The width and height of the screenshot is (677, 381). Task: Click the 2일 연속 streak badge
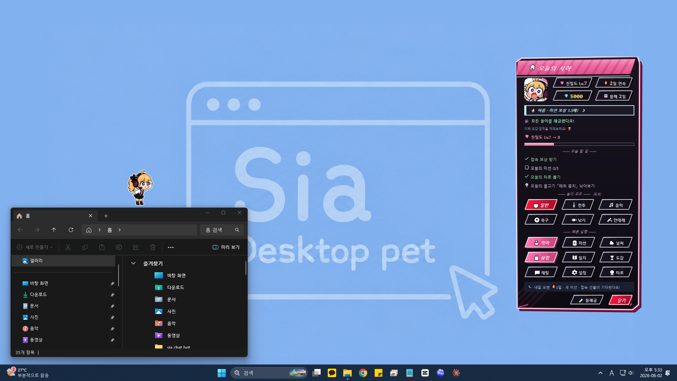click(x=614, y=83)
